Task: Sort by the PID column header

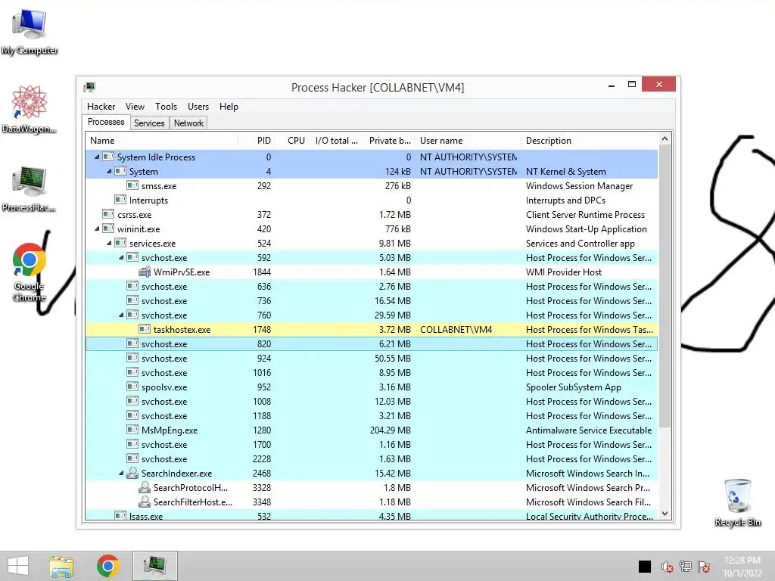Action: point(257,141)
